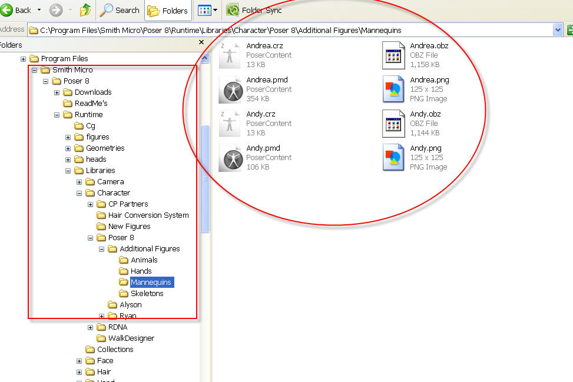This screenshot has height=382, width=573.
Task: Click the Character folder icon
Action: pos(90,193)
